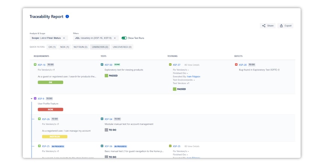The image size is (323, 166).
Task: Click the grey TO DO square under XSP-54
Action: pyautogui.click(x=106, y=130)
